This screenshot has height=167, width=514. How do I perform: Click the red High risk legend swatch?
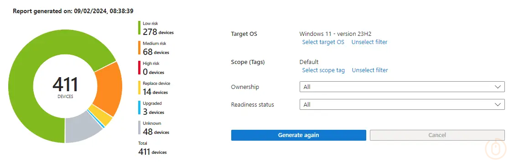[x=139, y=68]
